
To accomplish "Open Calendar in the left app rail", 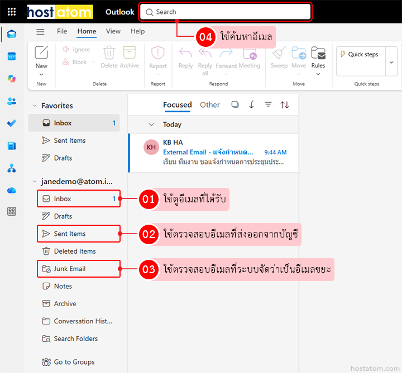I will point(12,56).
